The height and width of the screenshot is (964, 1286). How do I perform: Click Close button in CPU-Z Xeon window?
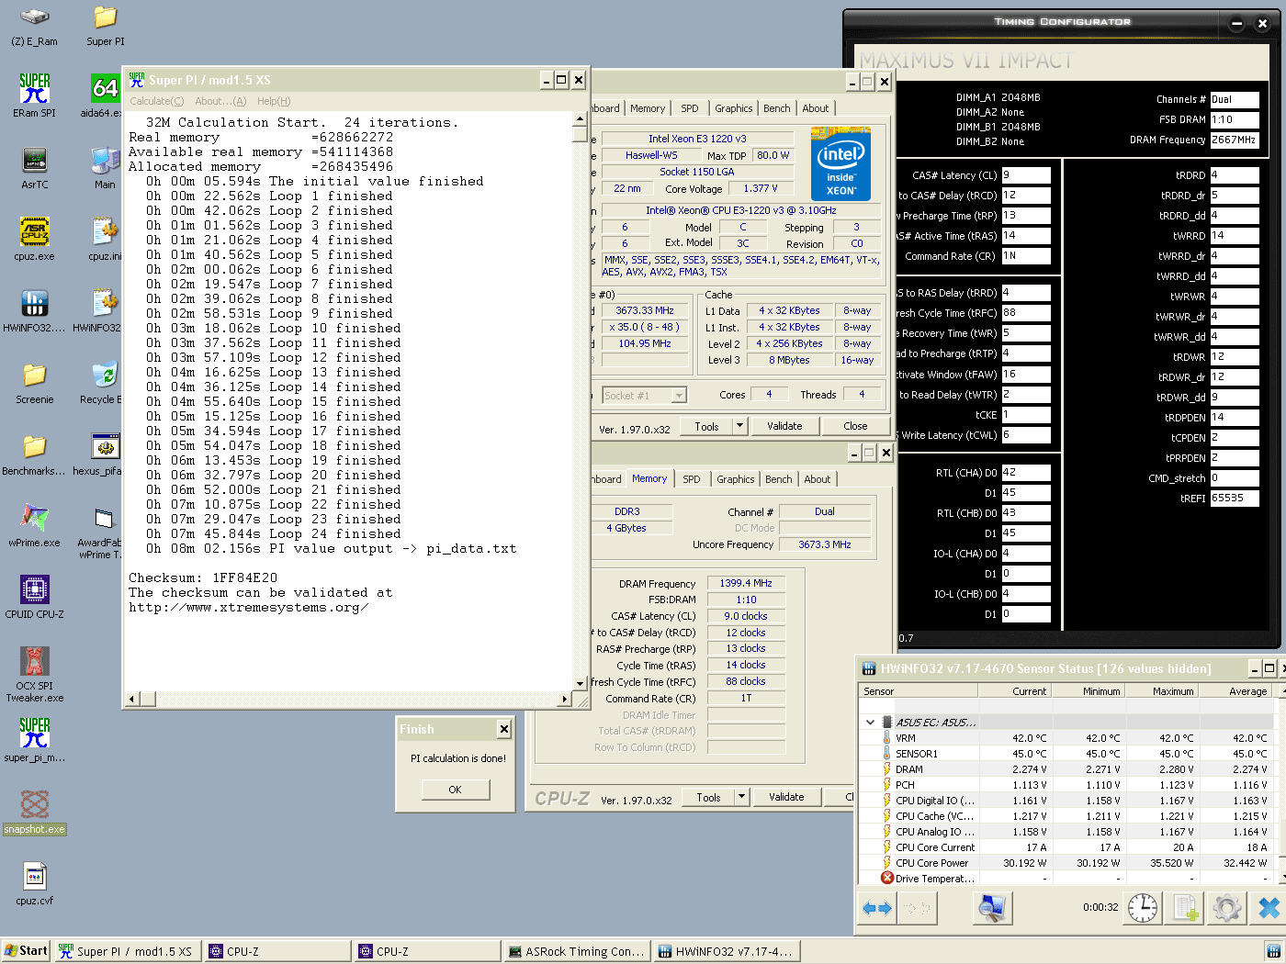(x=855, y=426)
